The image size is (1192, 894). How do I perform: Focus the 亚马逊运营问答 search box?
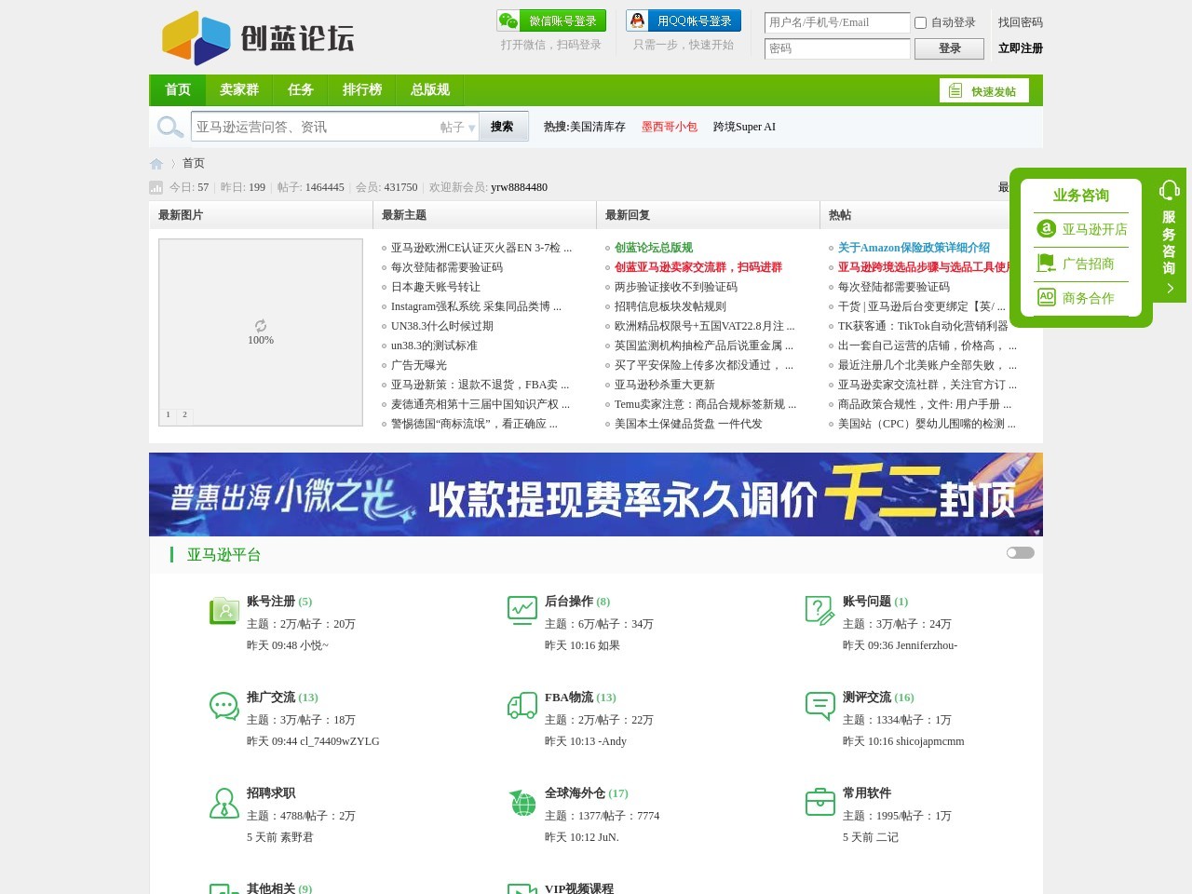pos(315,127)
